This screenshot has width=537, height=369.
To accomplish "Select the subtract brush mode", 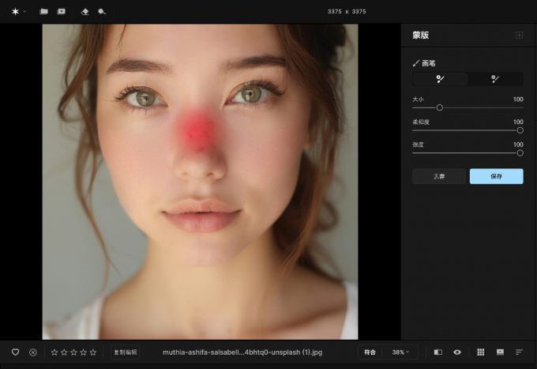I will point(495,79).
